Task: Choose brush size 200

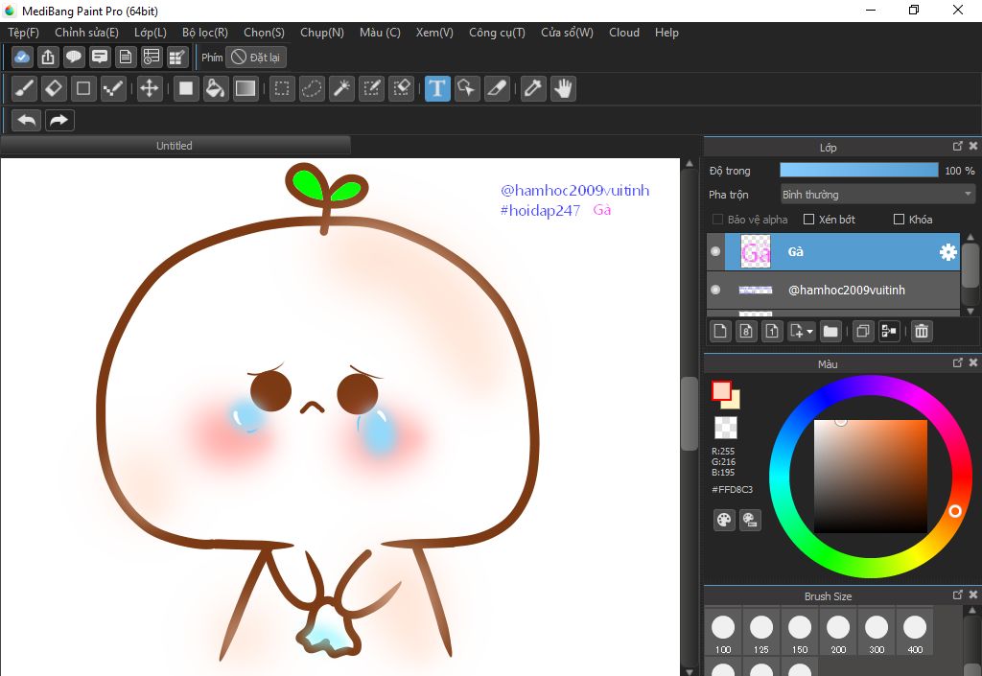Action: (838, 633)
